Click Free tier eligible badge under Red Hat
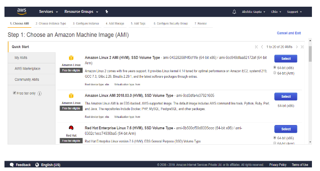This screenshot has height=171, width=320. [71, 141]
